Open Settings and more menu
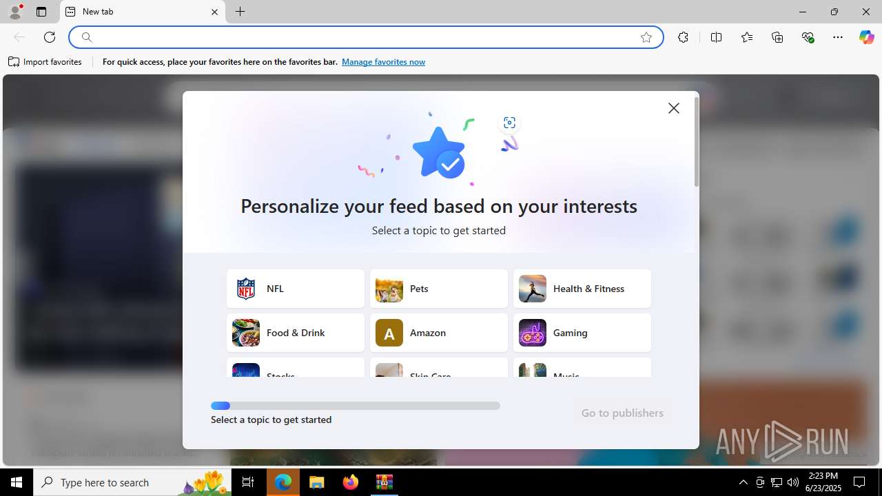Image resolution: width=882 pixels, height=496 pixels. coord(838,37)
